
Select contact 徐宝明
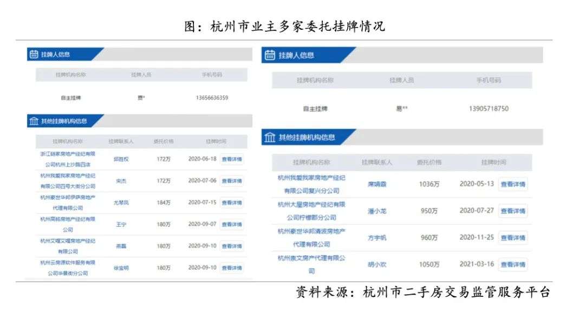(x=121, y=268)
